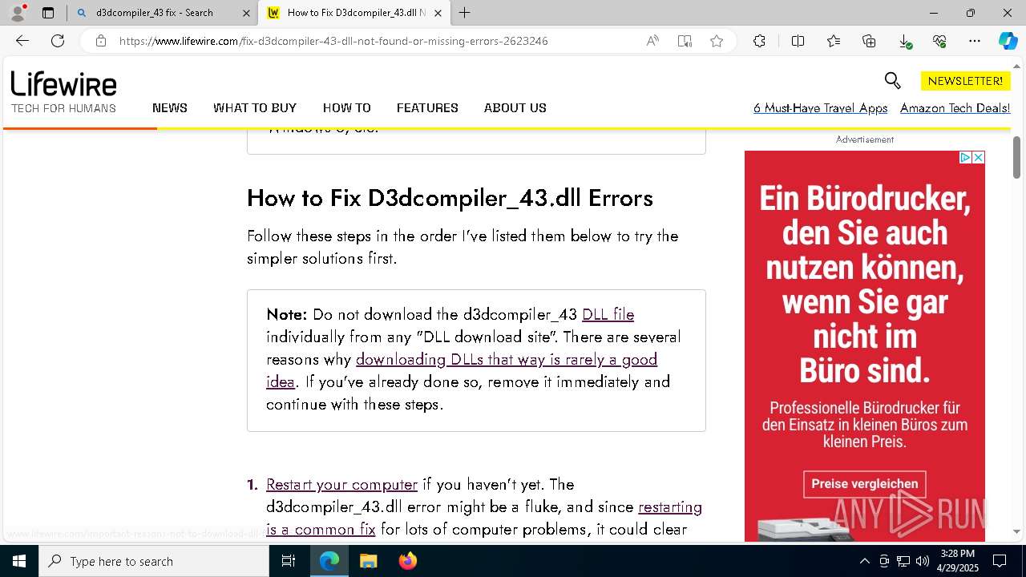
Task: Open the WHAT TO BUY menu
Action: [x=255, y=108]
